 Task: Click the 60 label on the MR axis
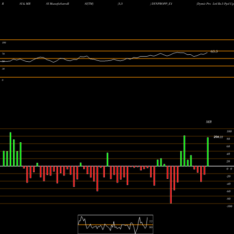[x=228, y=146]
